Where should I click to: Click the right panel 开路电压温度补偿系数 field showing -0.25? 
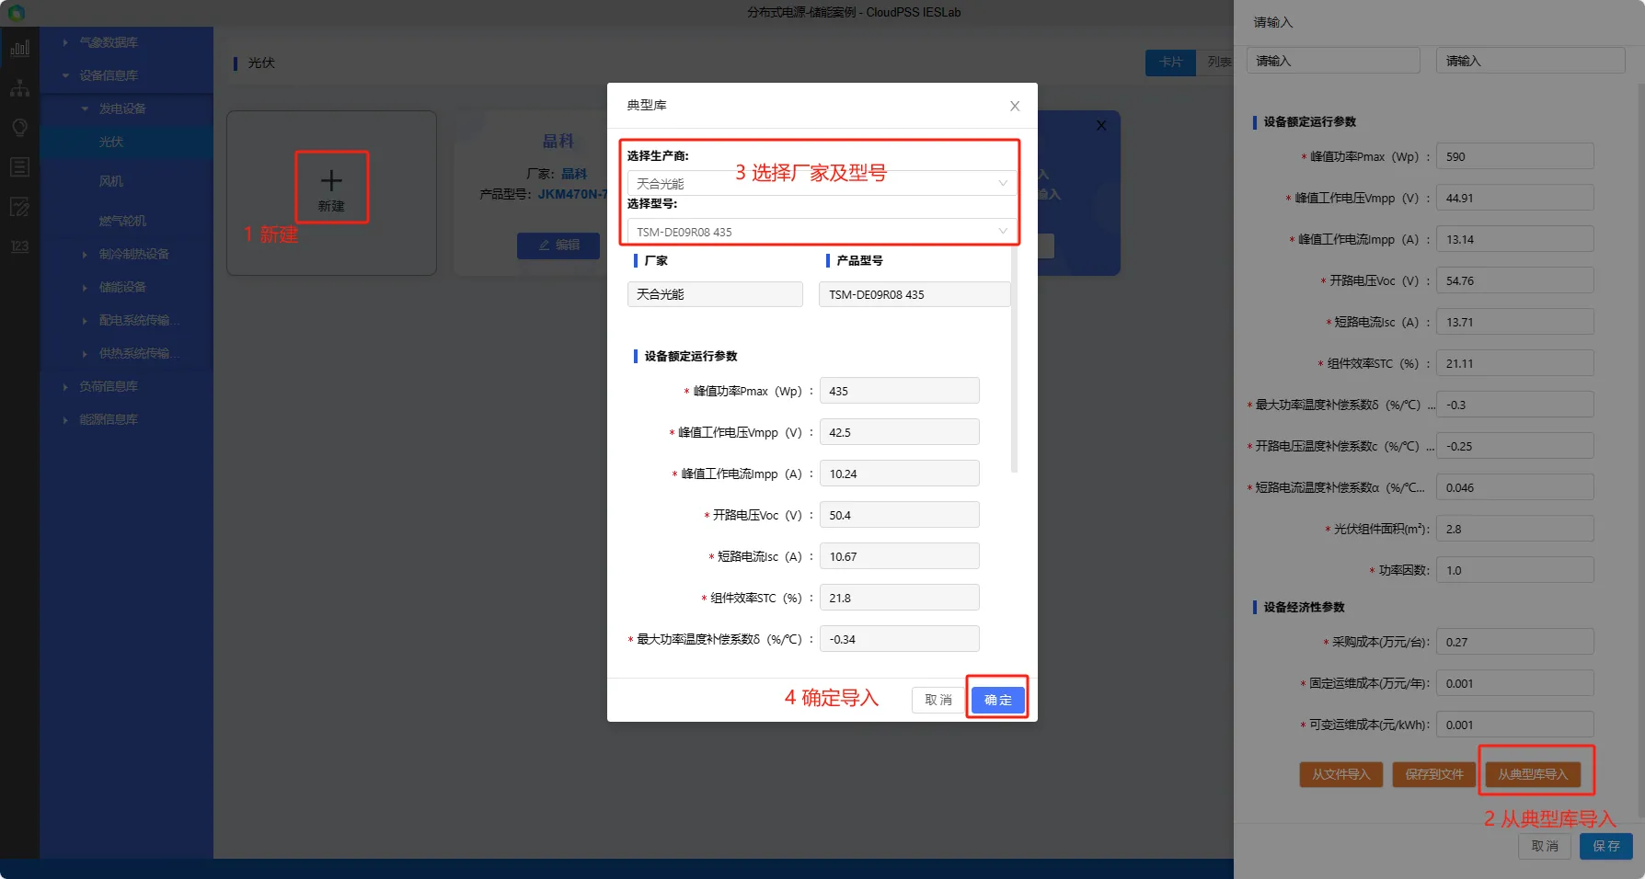point(1515,446)
